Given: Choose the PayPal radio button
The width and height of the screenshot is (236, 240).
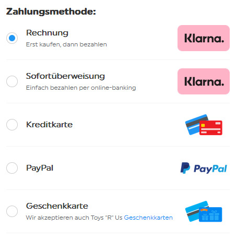Looking at the screenshot, I should pyautogui.click(x=12, y=168).
